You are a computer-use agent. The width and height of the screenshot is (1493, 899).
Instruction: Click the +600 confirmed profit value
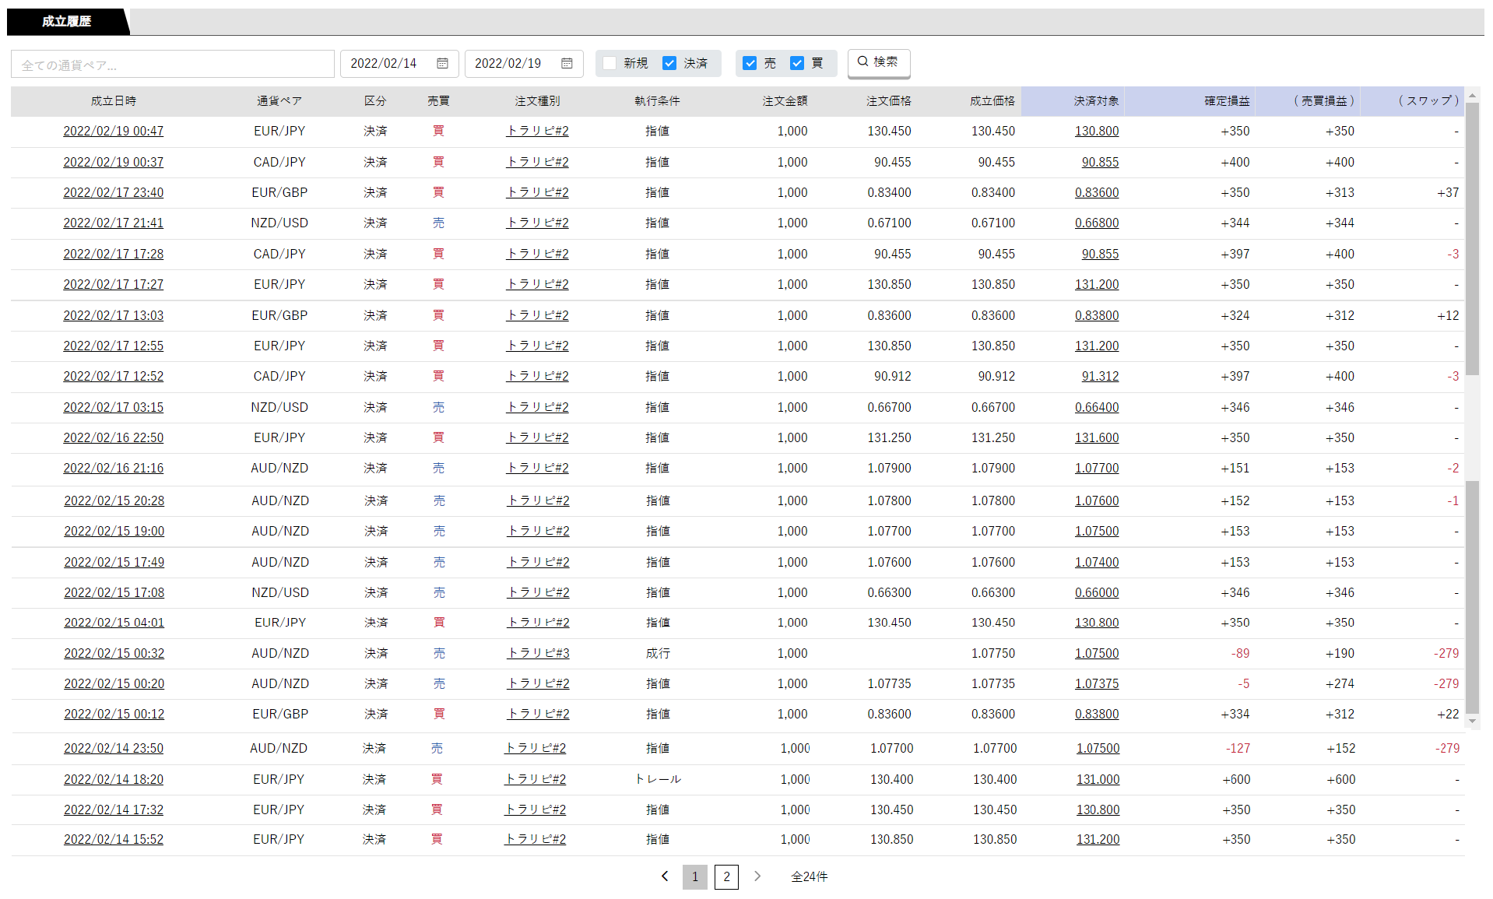point(1236,779)
